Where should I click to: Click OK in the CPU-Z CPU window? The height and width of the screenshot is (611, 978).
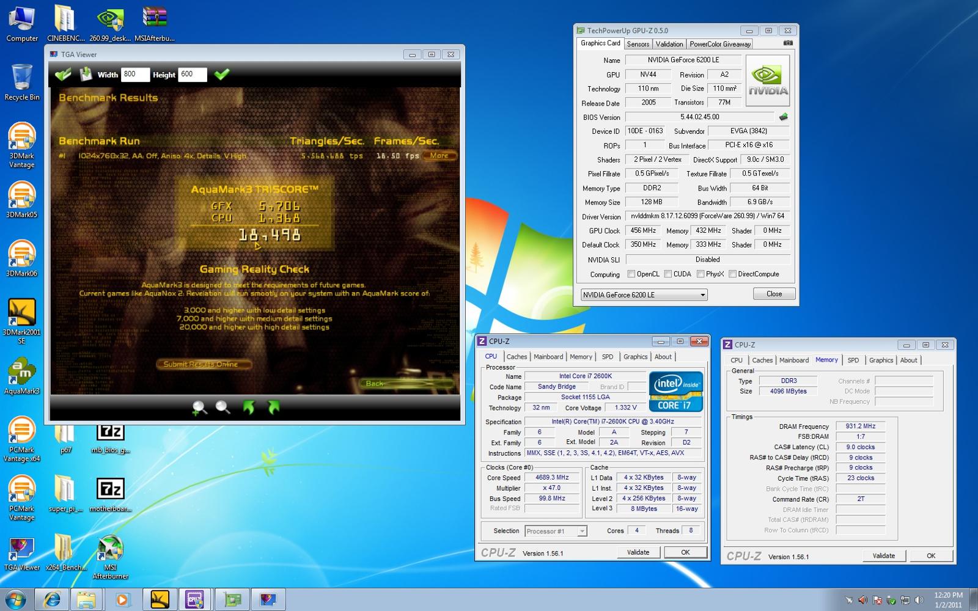pyautogui.click(x=686, y=552)
